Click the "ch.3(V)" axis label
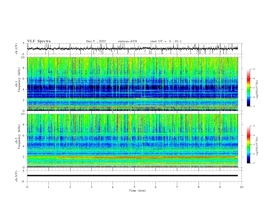Image resolution: width=272 pixels, height=210 pixels. click(16, 176)
